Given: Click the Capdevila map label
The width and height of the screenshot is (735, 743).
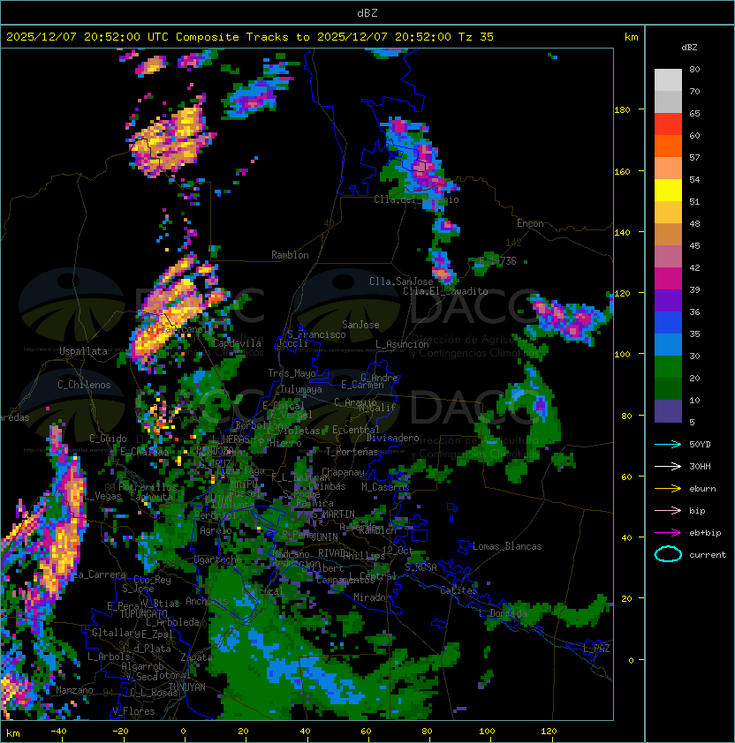Looking at the screenshot, I should [238, 343].
